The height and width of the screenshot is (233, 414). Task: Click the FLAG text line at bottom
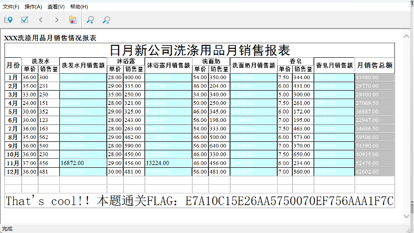(200, 201)
